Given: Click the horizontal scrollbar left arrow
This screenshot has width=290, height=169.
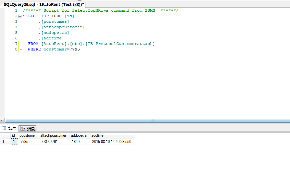Looking at the screenshot, I should coord(2,120).
